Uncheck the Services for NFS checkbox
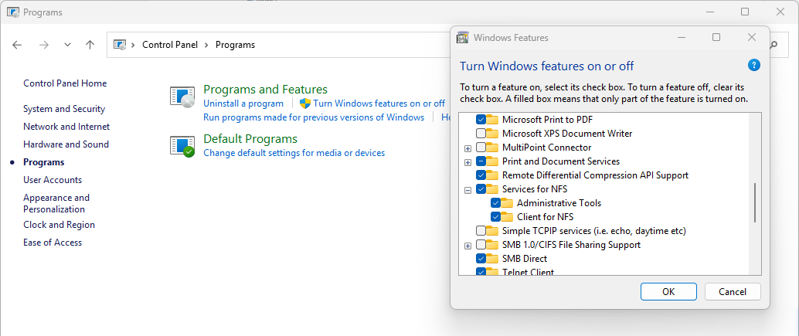799x336 pixels. coord(481,189)
